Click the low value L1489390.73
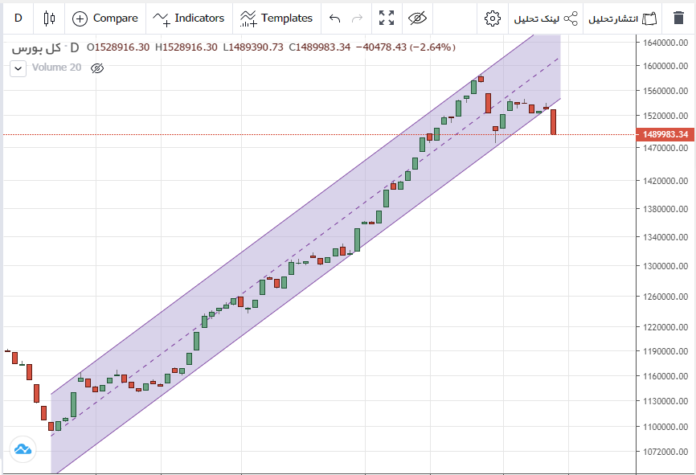The image size is (696, 475). tap(253, 47)
